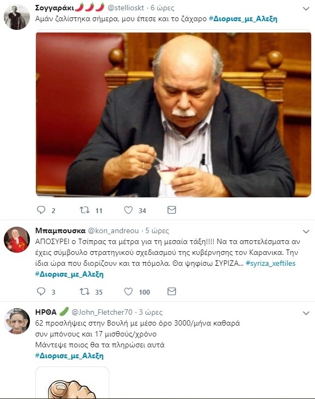
Task: Open the Σογγαράκι profile avatar
Action: tap(17, 17)
